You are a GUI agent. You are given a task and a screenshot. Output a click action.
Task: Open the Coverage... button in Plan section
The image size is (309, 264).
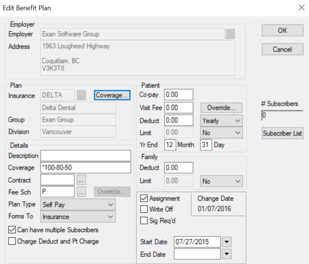coord(112,95)
